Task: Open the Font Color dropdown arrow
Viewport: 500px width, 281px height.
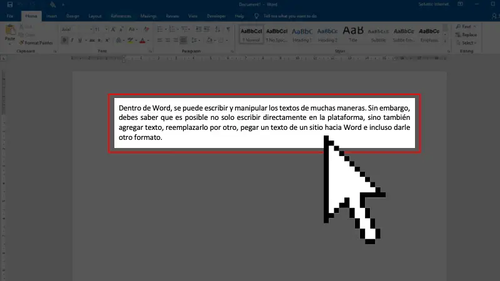Action: (148, 41)
